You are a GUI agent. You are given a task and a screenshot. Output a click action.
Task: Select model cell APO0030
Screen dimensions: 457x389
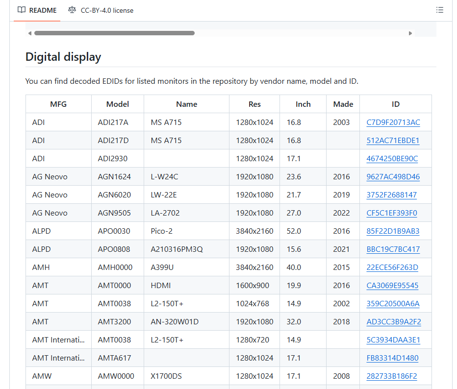click(x=118, y=231)
